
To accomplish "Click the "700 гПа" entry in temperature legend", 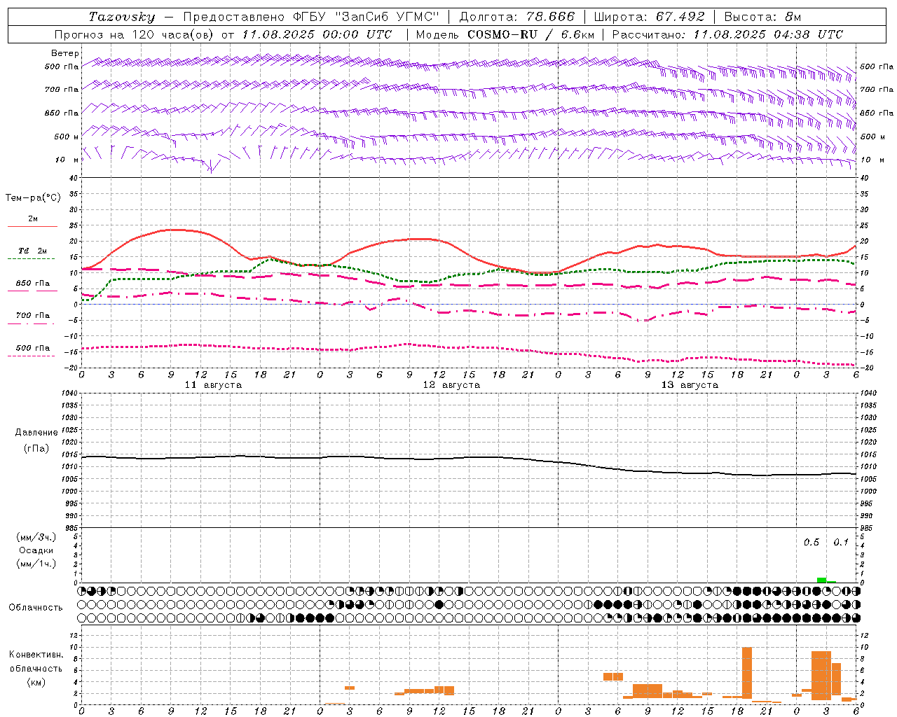I will click(33, 315).
